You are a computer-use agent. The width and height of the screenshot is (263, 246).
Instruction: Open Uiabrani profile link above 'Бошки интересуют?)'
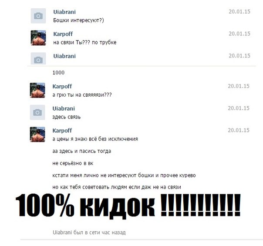pos(64,12)
